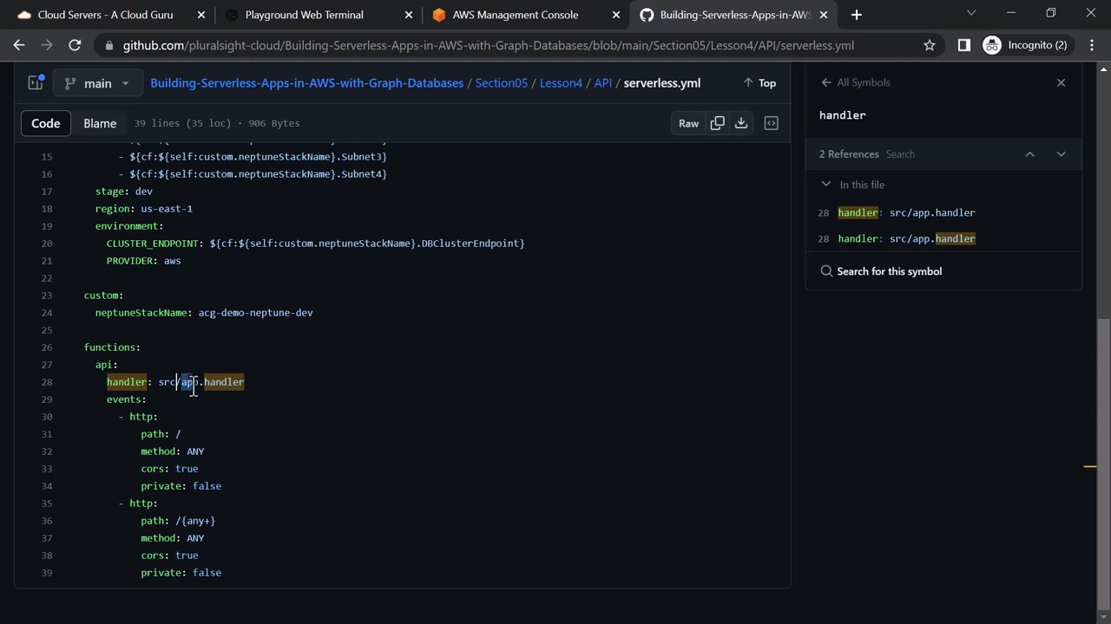Open the main branch dropdown

[x=96, y=83]
